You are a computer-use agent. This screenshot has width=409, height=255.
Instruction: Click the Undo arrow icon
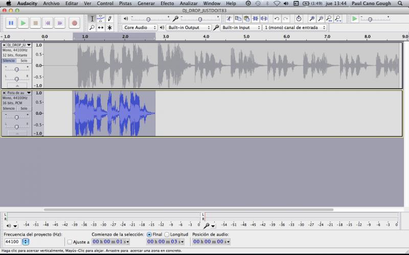coord(277,19)
